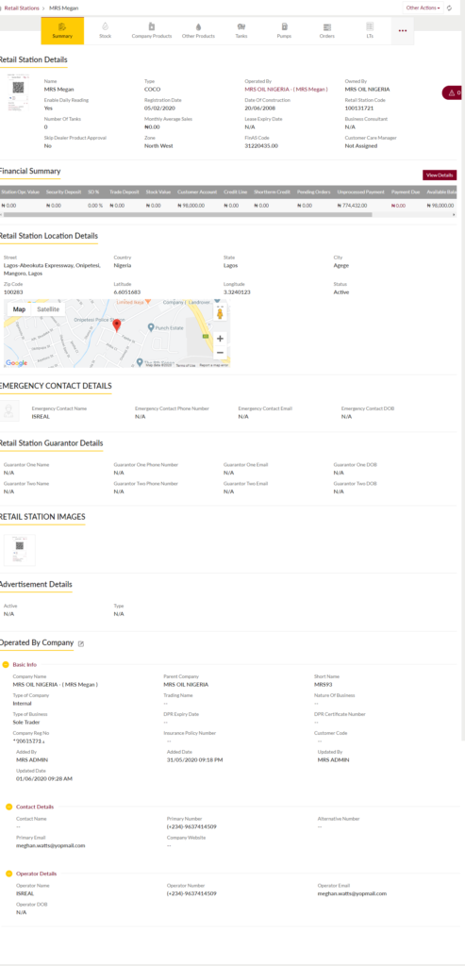Open Other Products tab
465x966 pixels.
point(198,31)
